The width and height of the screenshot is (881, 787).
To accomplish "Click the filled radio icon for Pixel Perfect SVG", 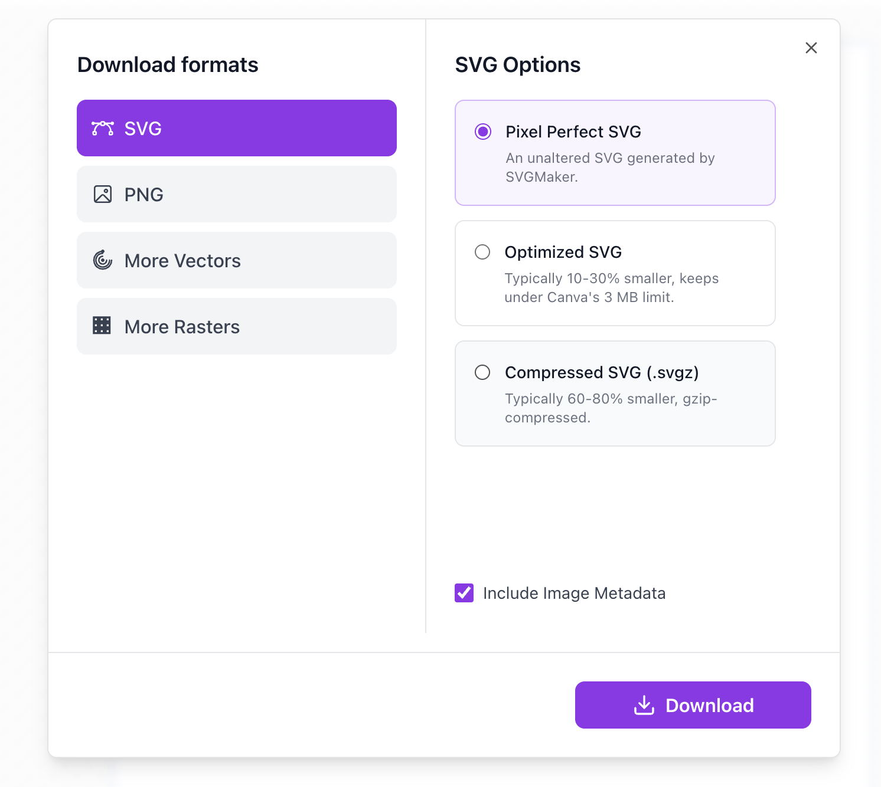I will pyautogui.click(x=482, y=132).
